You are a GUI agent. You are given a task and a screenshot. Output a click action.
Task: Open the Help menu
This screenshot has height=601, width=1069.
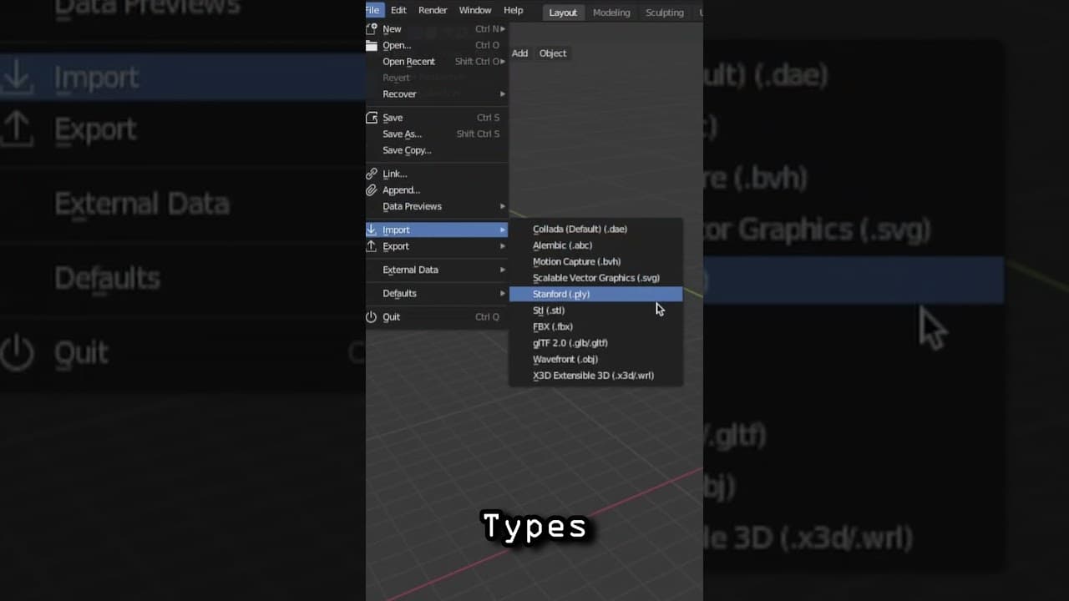click(x=514, y=10)
